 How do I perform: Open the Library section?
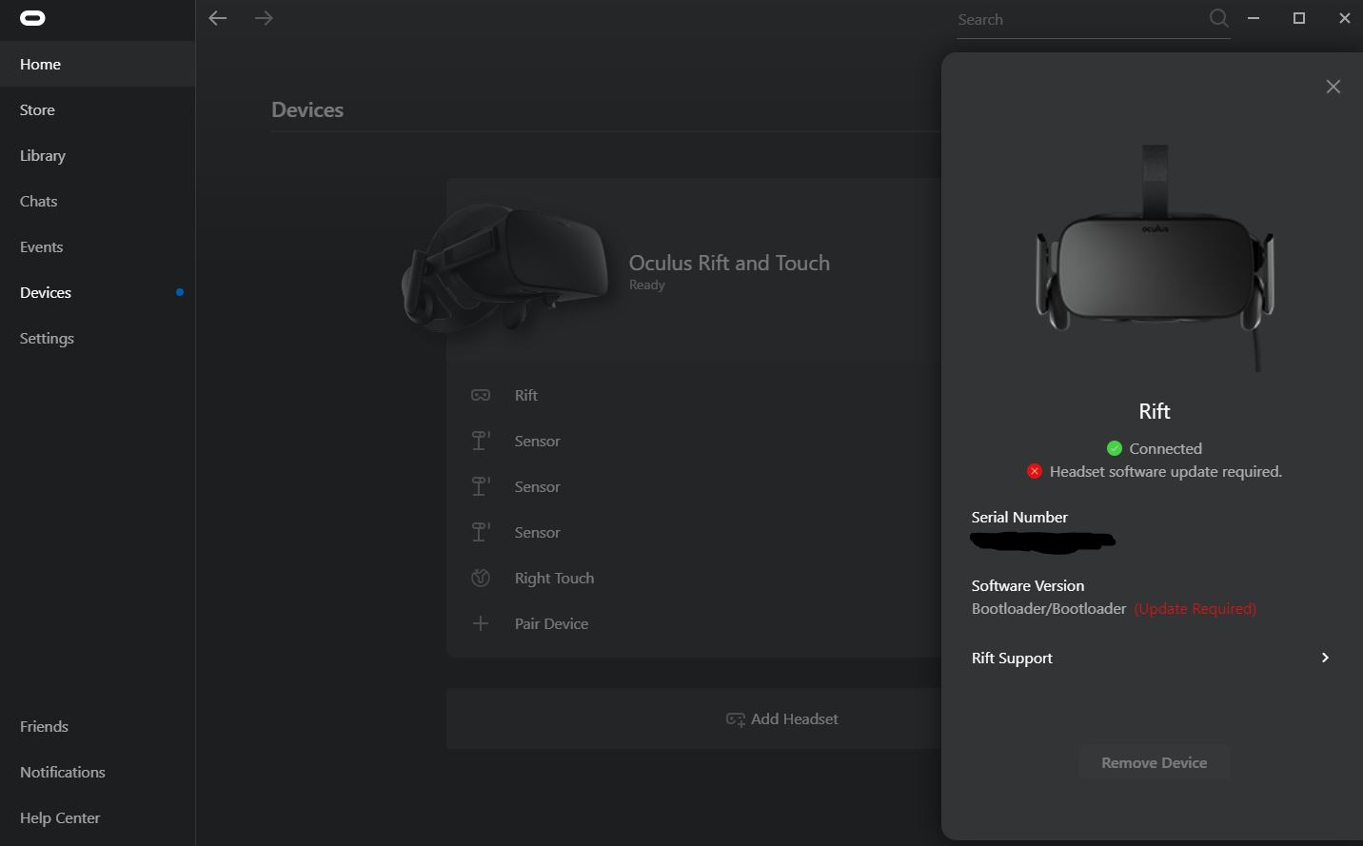[97, 155]
